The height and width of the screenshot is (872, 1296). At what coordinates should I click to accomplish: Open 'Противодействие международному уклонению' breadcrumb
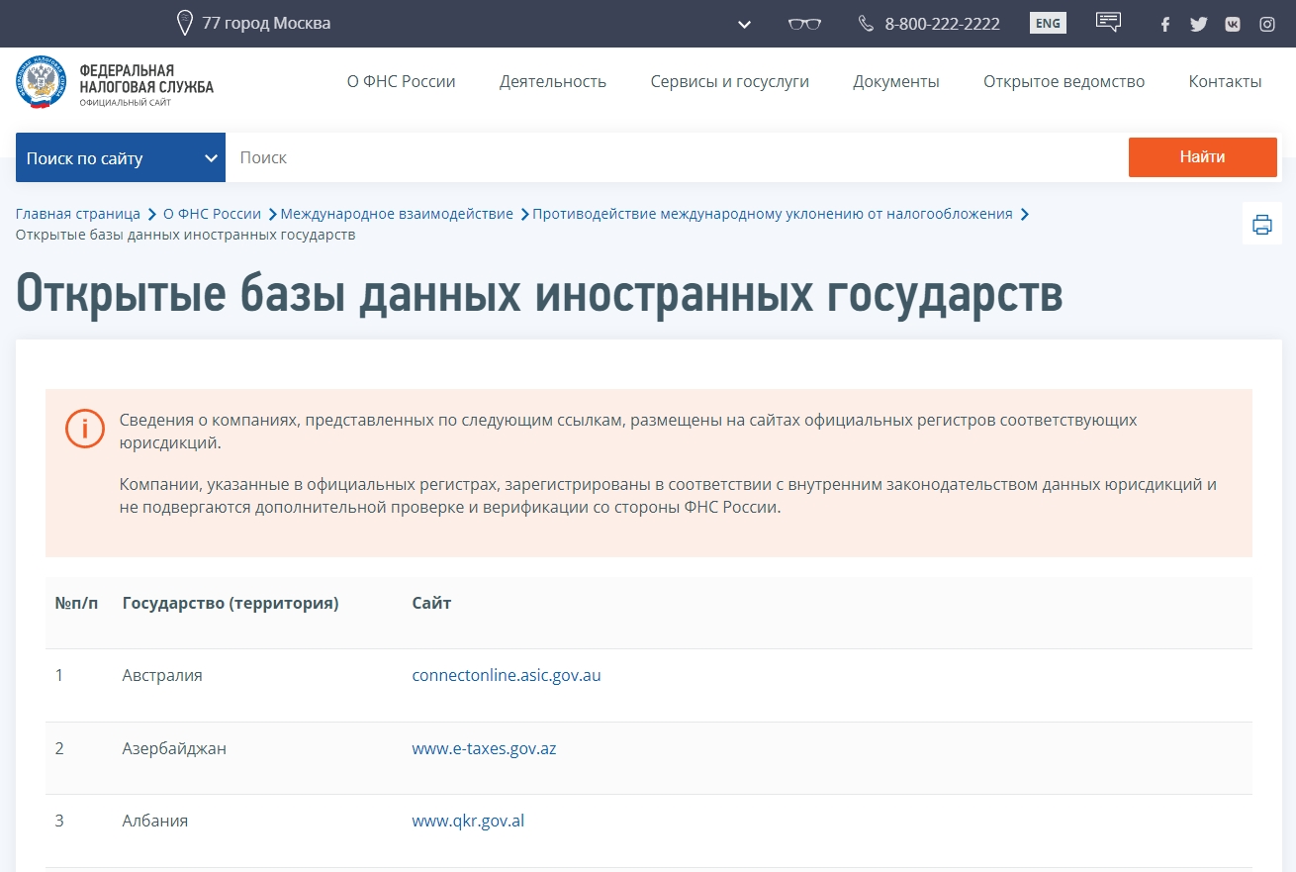point(773,214)
